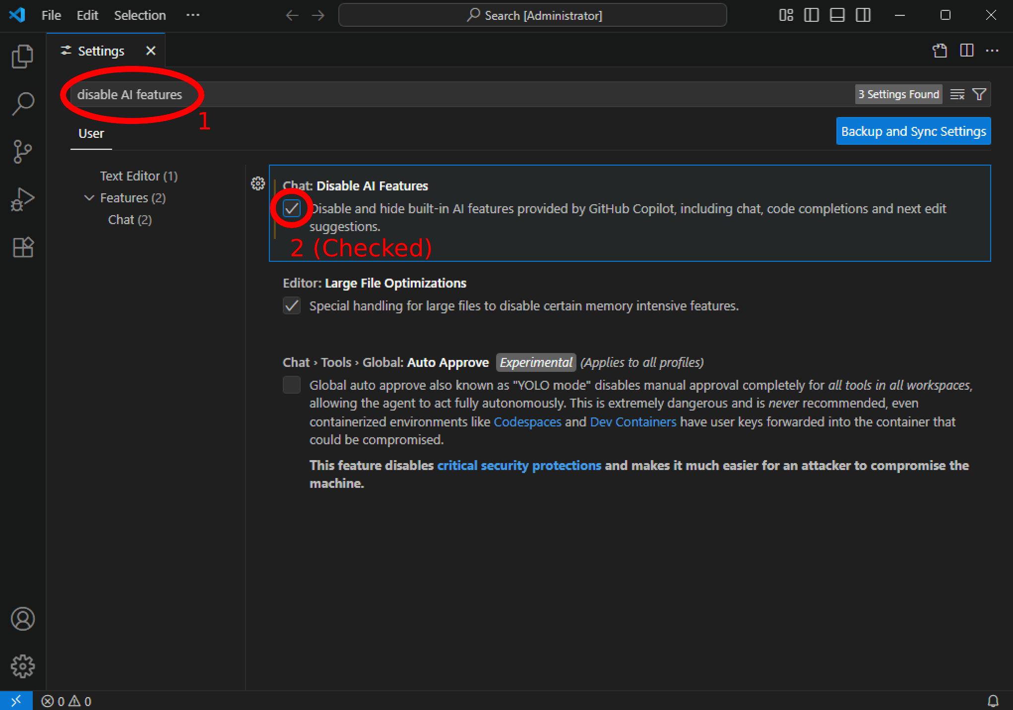
Task: Toggle Large File Optimizations checkbox
Action: pos(292,305)
